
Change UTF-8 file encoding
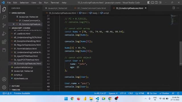coord(123,93)
